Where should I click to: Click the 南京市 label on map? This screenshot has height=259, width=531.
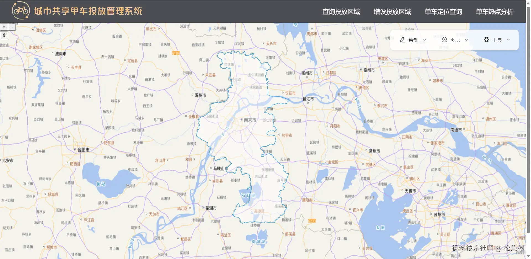pos(250,120)
